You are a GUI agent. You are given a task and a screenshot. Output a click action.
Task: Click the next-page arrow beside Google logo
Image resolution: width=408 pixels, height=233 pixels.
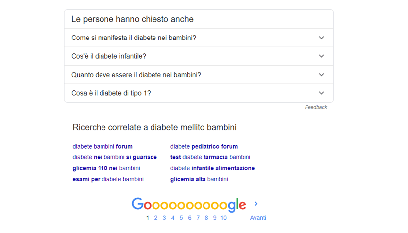pos(256,204)
